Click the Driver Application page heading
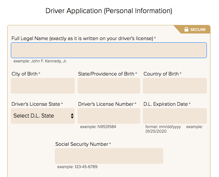The height and width of the screenshot is (177, 219). (x=109, y=11)
